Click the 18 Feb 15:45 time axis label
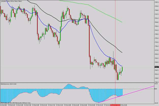This screenshot has width=159, height=106. [x=124, y=105]
